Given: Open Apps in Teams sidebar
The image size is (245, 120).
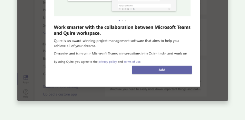Looking at the screenshot, I should pyautogui.click(x=26, y=79).
